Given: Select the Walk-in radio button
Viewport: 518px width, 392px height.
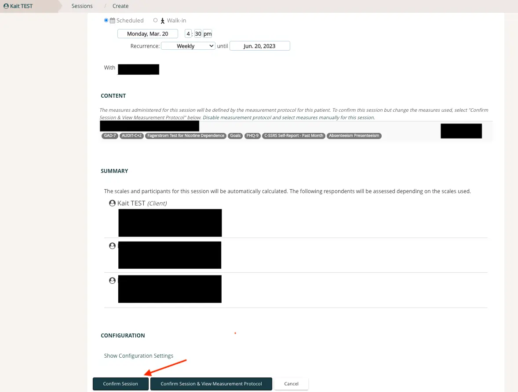Looking at the screenshot, I should click(x=155, y=20).
